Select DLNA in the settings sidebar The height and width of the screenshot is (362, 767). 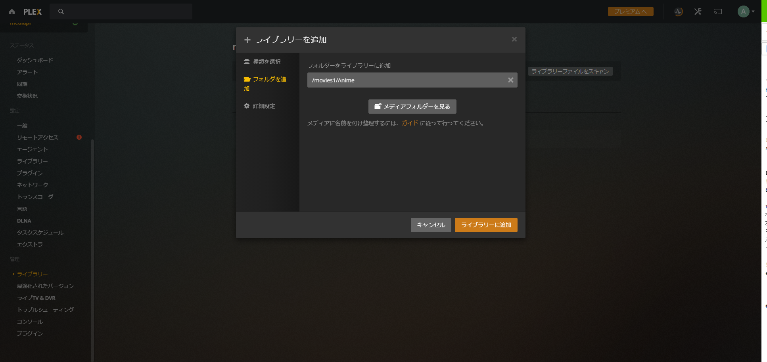(24, 221)
